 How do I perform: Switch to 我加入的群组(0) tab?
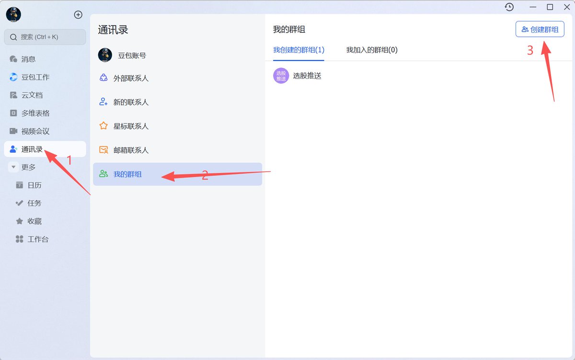[372, 50]
